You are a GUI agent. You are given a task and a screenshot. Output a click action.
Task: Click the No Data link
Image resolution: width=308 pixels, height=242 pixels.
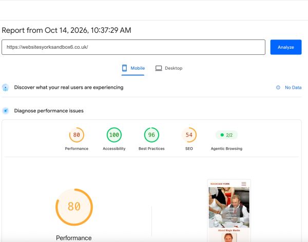tap(293, 88)
